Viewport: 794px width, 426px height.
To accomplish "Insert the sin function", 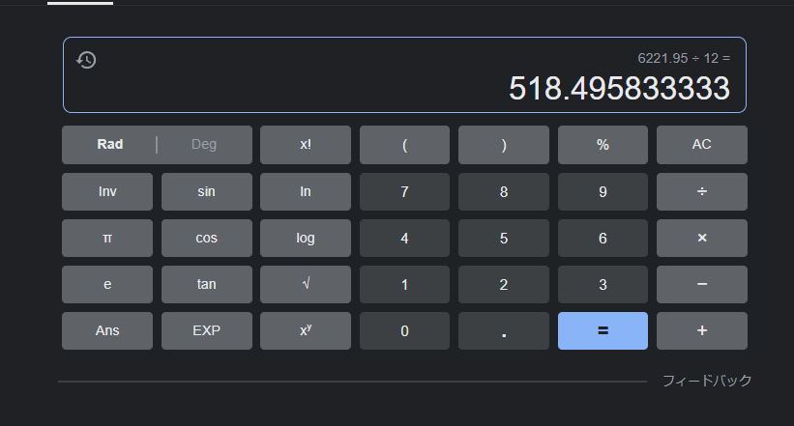I will point(206,191).
